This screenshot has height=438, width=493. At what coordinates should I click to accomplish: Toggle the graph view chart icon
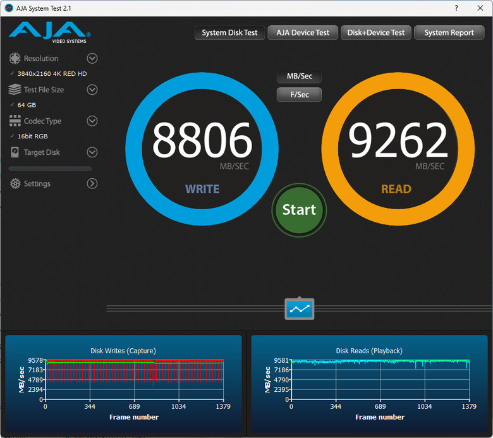(x=300, y=309)
